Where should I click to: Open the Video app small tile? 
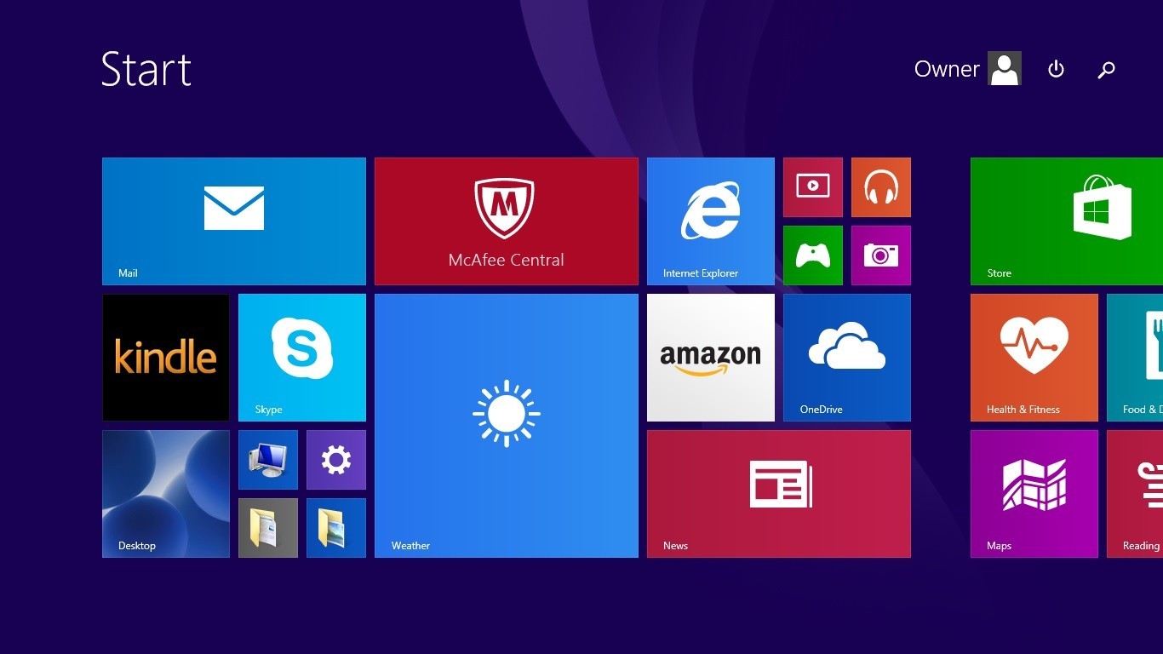point(813,187)
